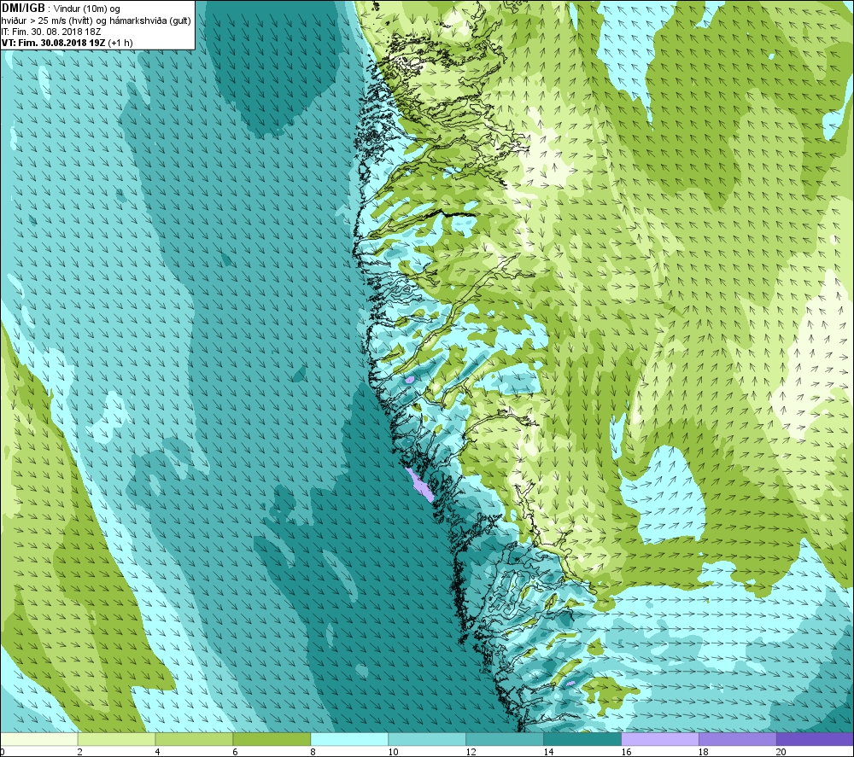Click the legend scale label '12'
854x757 pixels.
click(471, 752)
